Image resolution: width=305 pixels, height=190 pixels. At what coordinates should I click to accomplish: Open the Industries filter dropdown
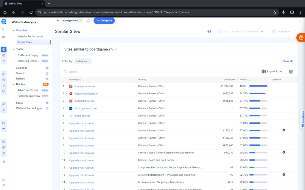[x=83, y=61]
